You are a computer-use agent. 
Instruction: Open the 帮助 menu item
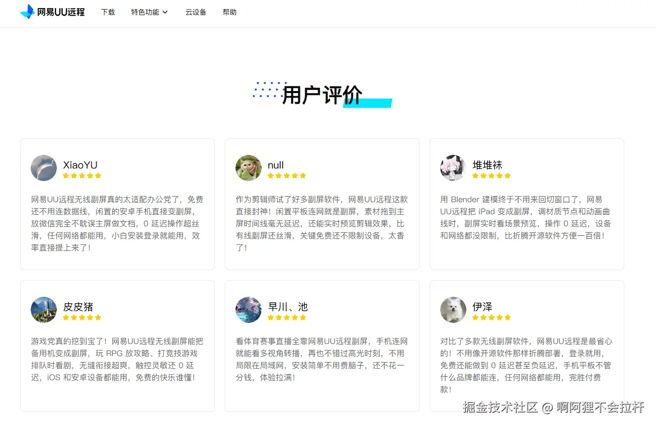coord(229,12)
